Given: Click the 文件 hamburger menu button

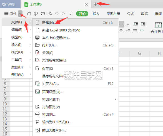Looking at the screenshot, I should 10,14.
